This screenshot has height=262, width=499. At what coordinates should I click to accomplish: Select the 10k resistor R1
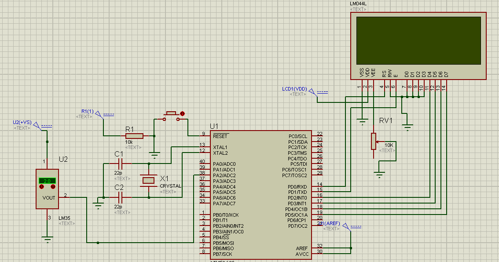pos(134,136)
